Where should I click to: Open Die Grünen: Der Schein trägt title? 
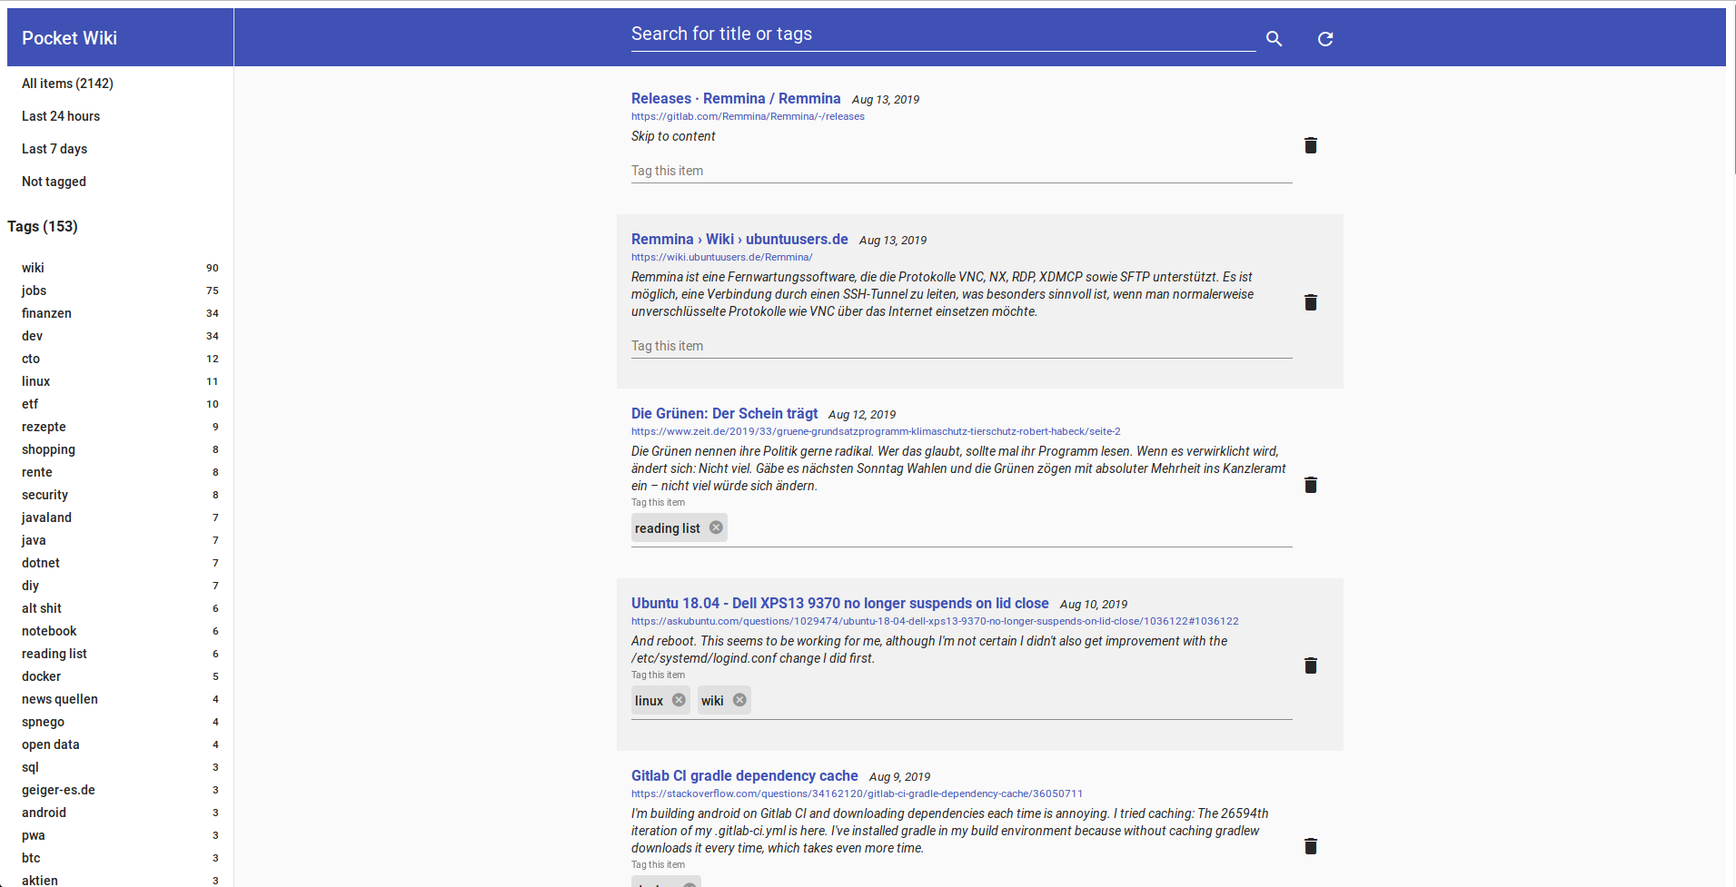724,413
